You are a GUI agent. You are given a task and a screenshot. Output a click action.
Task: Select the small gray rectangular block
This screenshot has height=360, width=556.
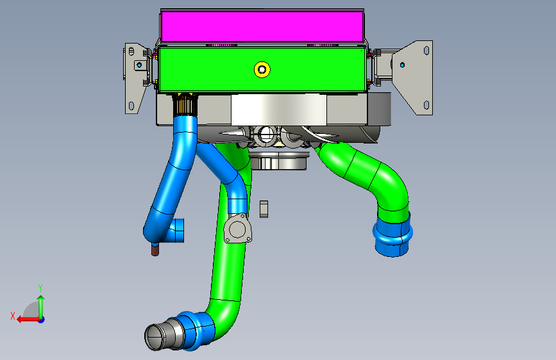264,209
